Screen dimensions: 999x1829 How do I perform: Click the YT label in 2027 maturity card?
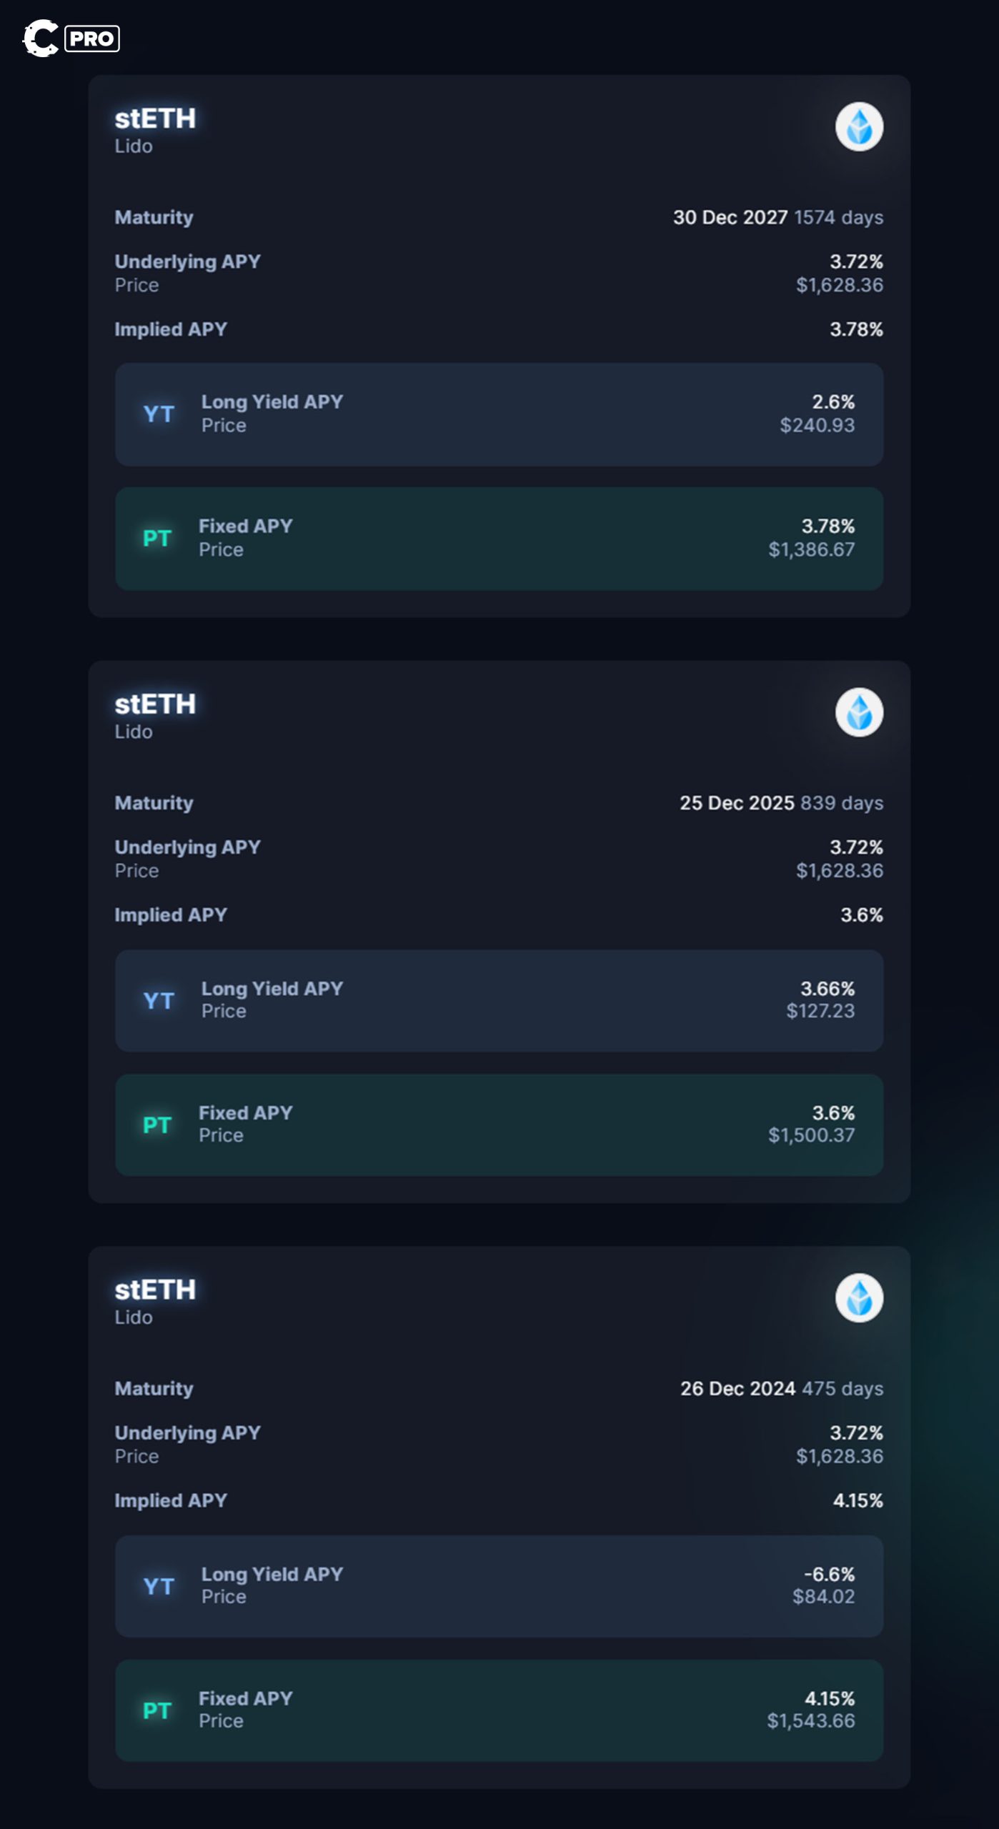coord(159,414)
